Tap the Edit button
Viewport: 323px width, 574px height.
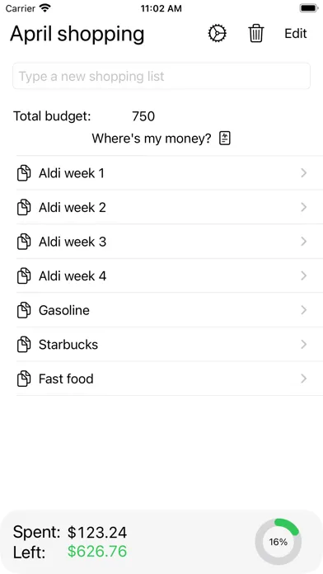click(x=296, y=34)
